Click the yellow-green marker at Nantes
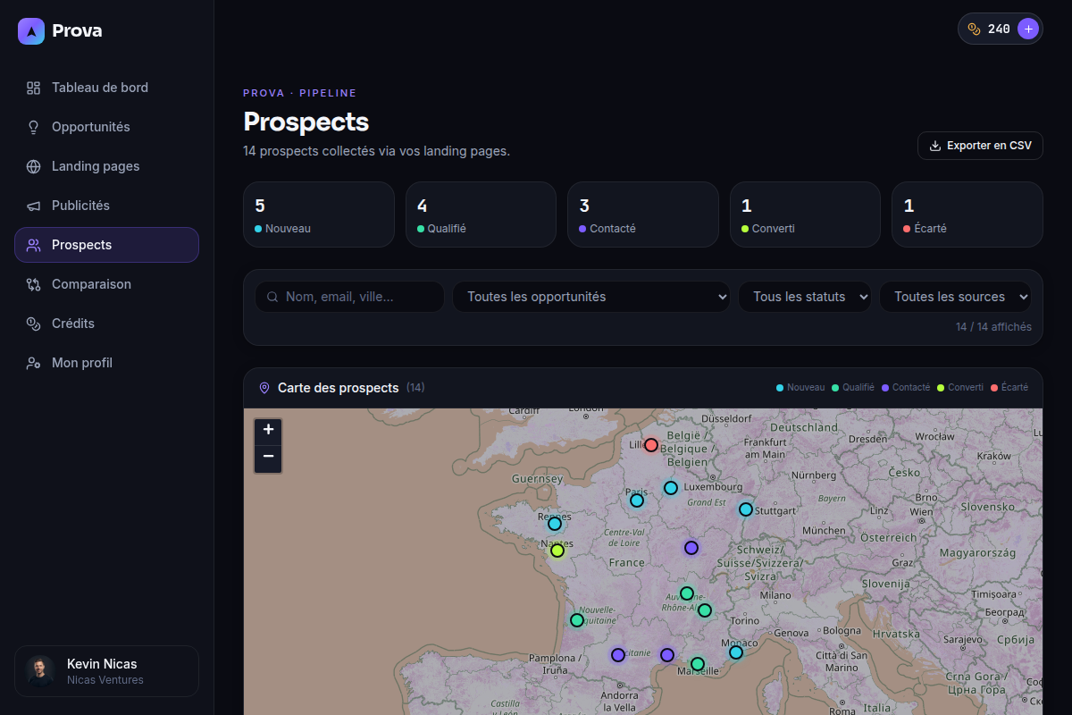1072x715 pixels. (x=557, y=551)
